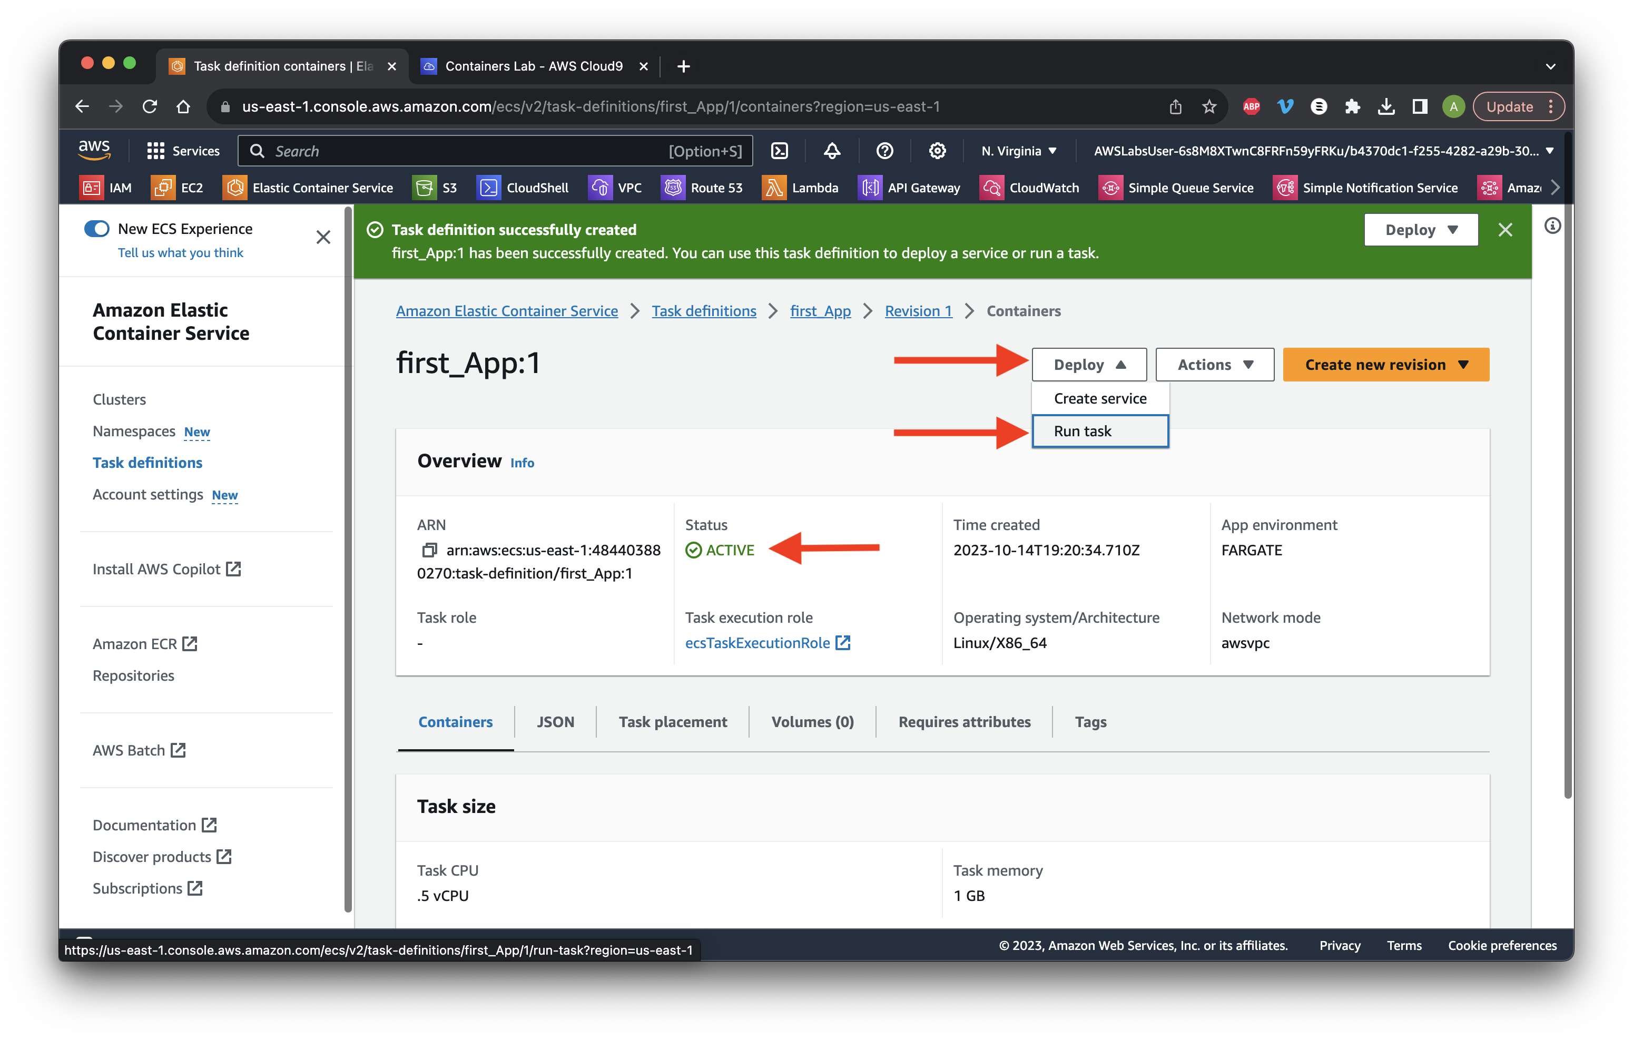
Task: Open CloudWatch favorite shortcut
Action: coord(1030,188)
